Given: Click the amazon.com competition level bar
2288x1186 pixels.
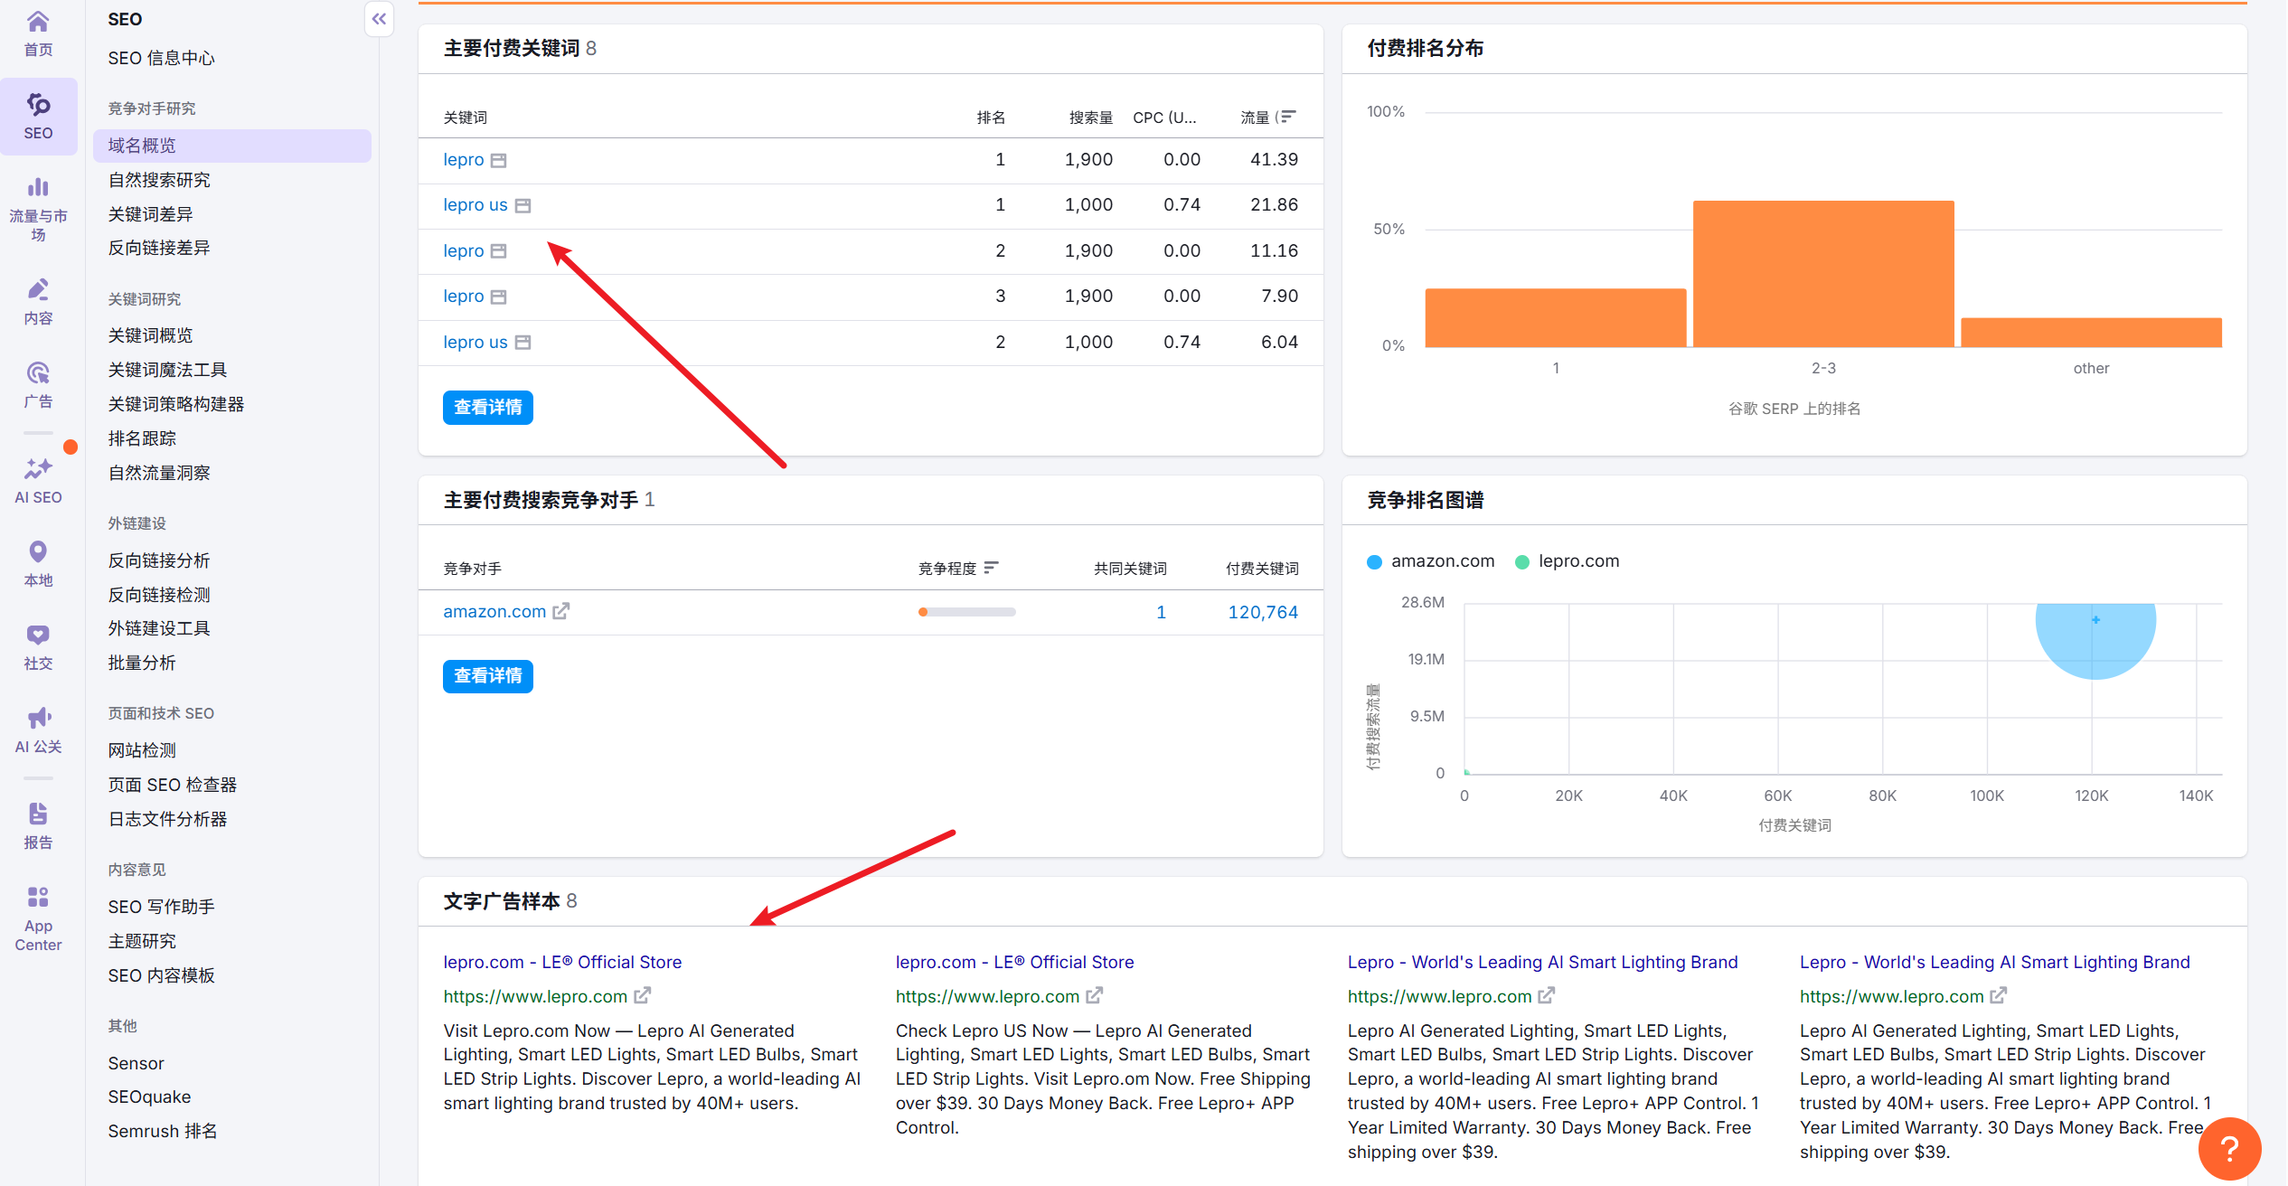Looking at the screenshot, I should (x=966, y=612).
